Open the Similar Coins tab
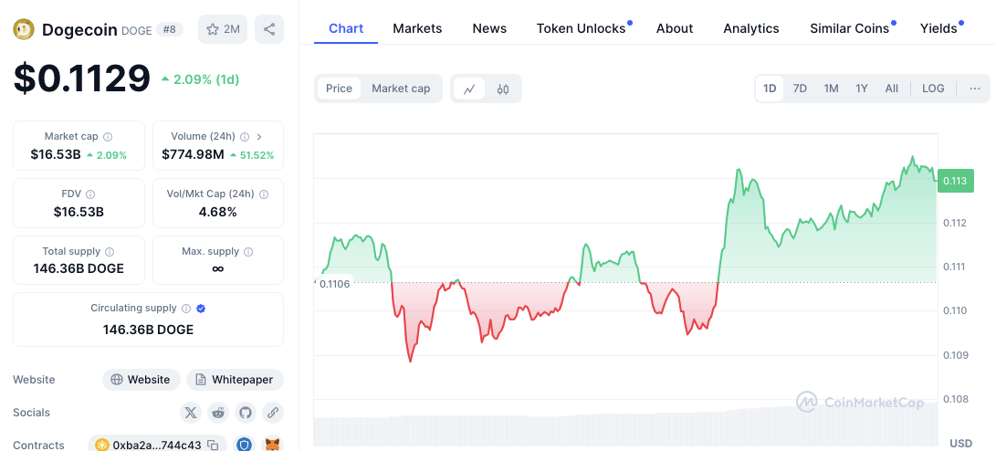Image resolution: width=996 pixels, height=451 pixels. tap(849, 28)
